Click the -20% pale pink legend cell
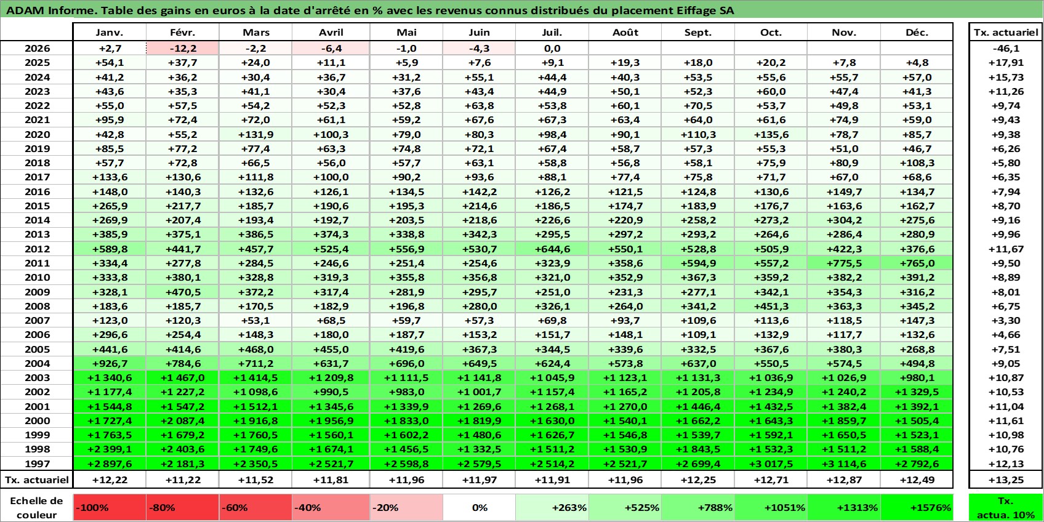The height and width of the screenshot is (522, 1044). click(x=406, y=508)
